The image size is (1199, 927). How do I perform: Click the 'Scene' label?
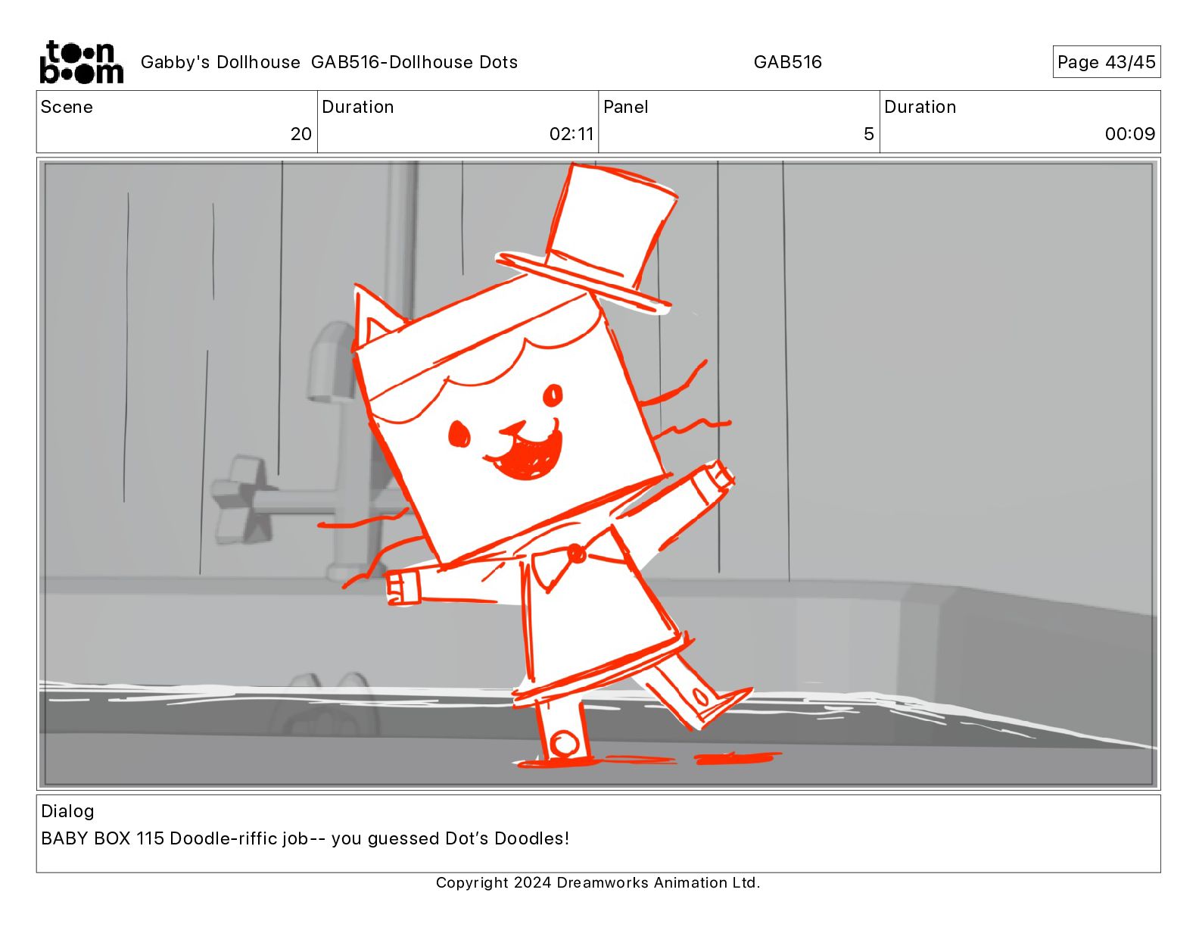[67, 107]
